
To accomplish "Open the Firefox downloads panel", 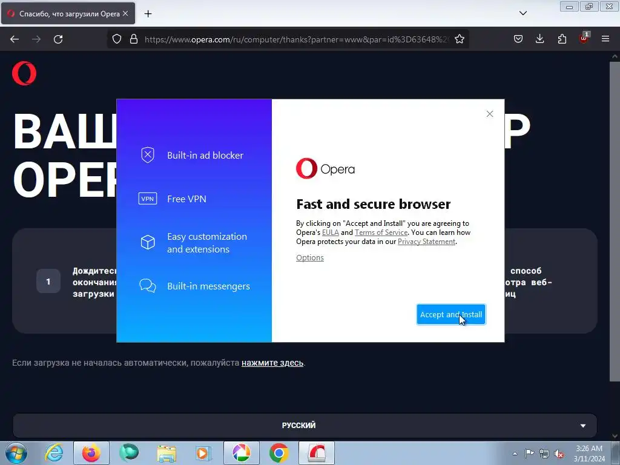I will [539, 39].
